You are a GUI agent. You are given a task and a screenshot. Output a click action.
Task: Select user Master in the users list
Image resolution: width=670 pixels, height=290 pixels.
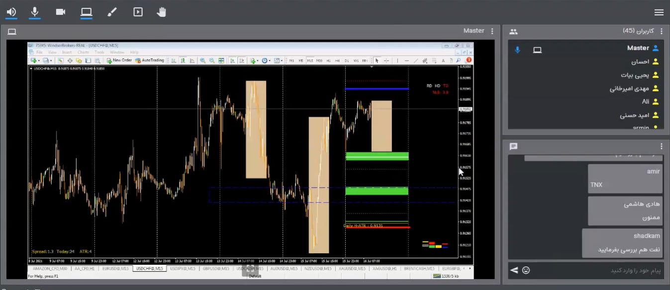638,48
